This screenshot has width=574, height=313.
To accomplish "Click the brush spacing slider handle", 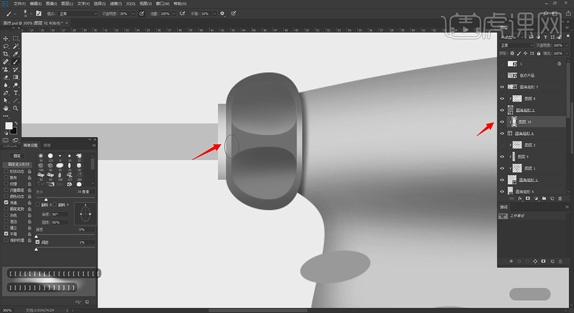I will click(x=37, y=249).
